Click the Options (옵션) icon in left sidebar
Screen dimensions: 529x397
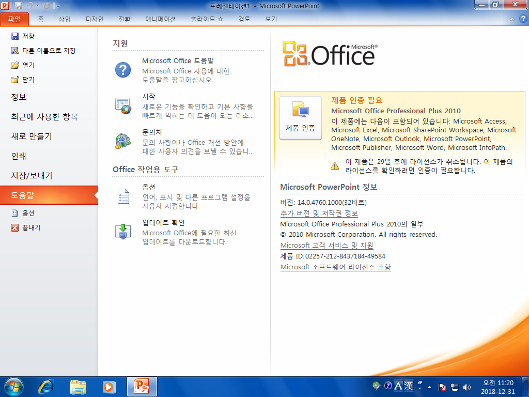coord(15,213)
